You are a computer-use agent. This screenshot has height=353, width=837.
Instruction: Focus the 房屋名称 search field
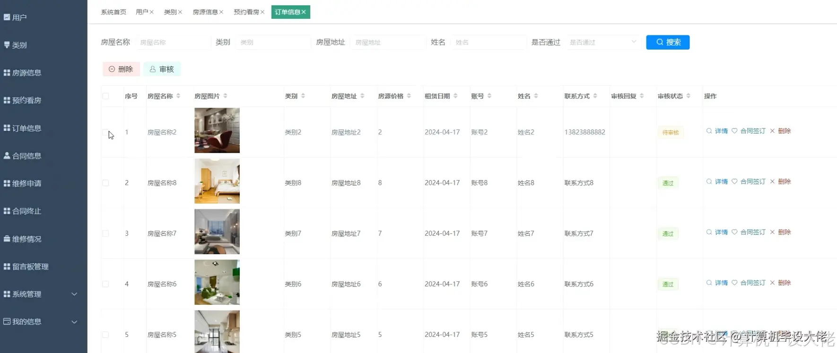click(x=173, y=42)
